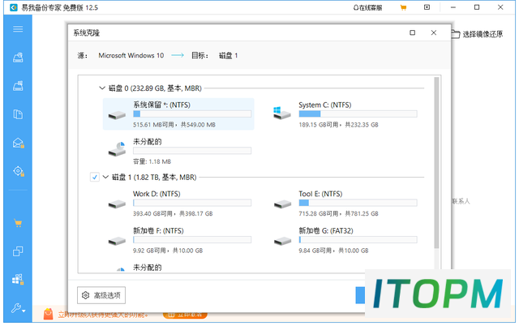Click the System C: drive icon
519x326 pixels.
(x=282, y=114)
